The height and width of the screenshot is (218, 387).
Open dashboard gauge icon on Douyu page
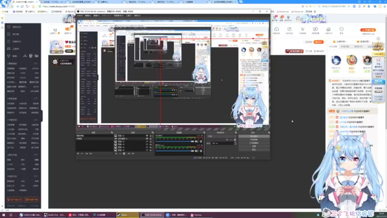(x=276, y=29)
